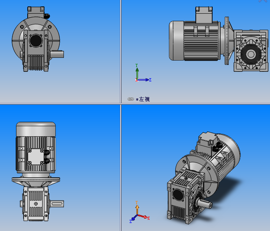Click the blue Z axis arrow in left-view triad
Screen dimensions: 270x231
point(146,80)
